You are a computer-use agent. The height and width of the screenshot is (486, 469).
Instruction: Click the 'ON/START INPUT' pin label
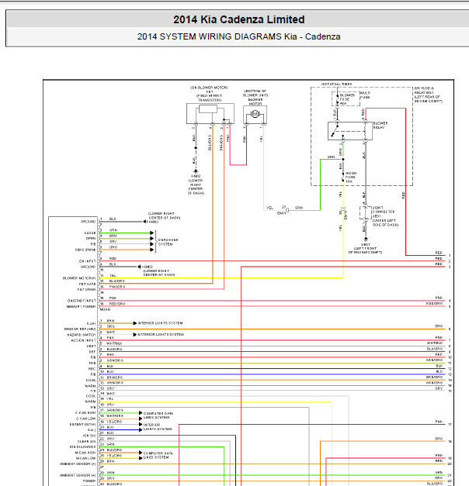[82, 301]
